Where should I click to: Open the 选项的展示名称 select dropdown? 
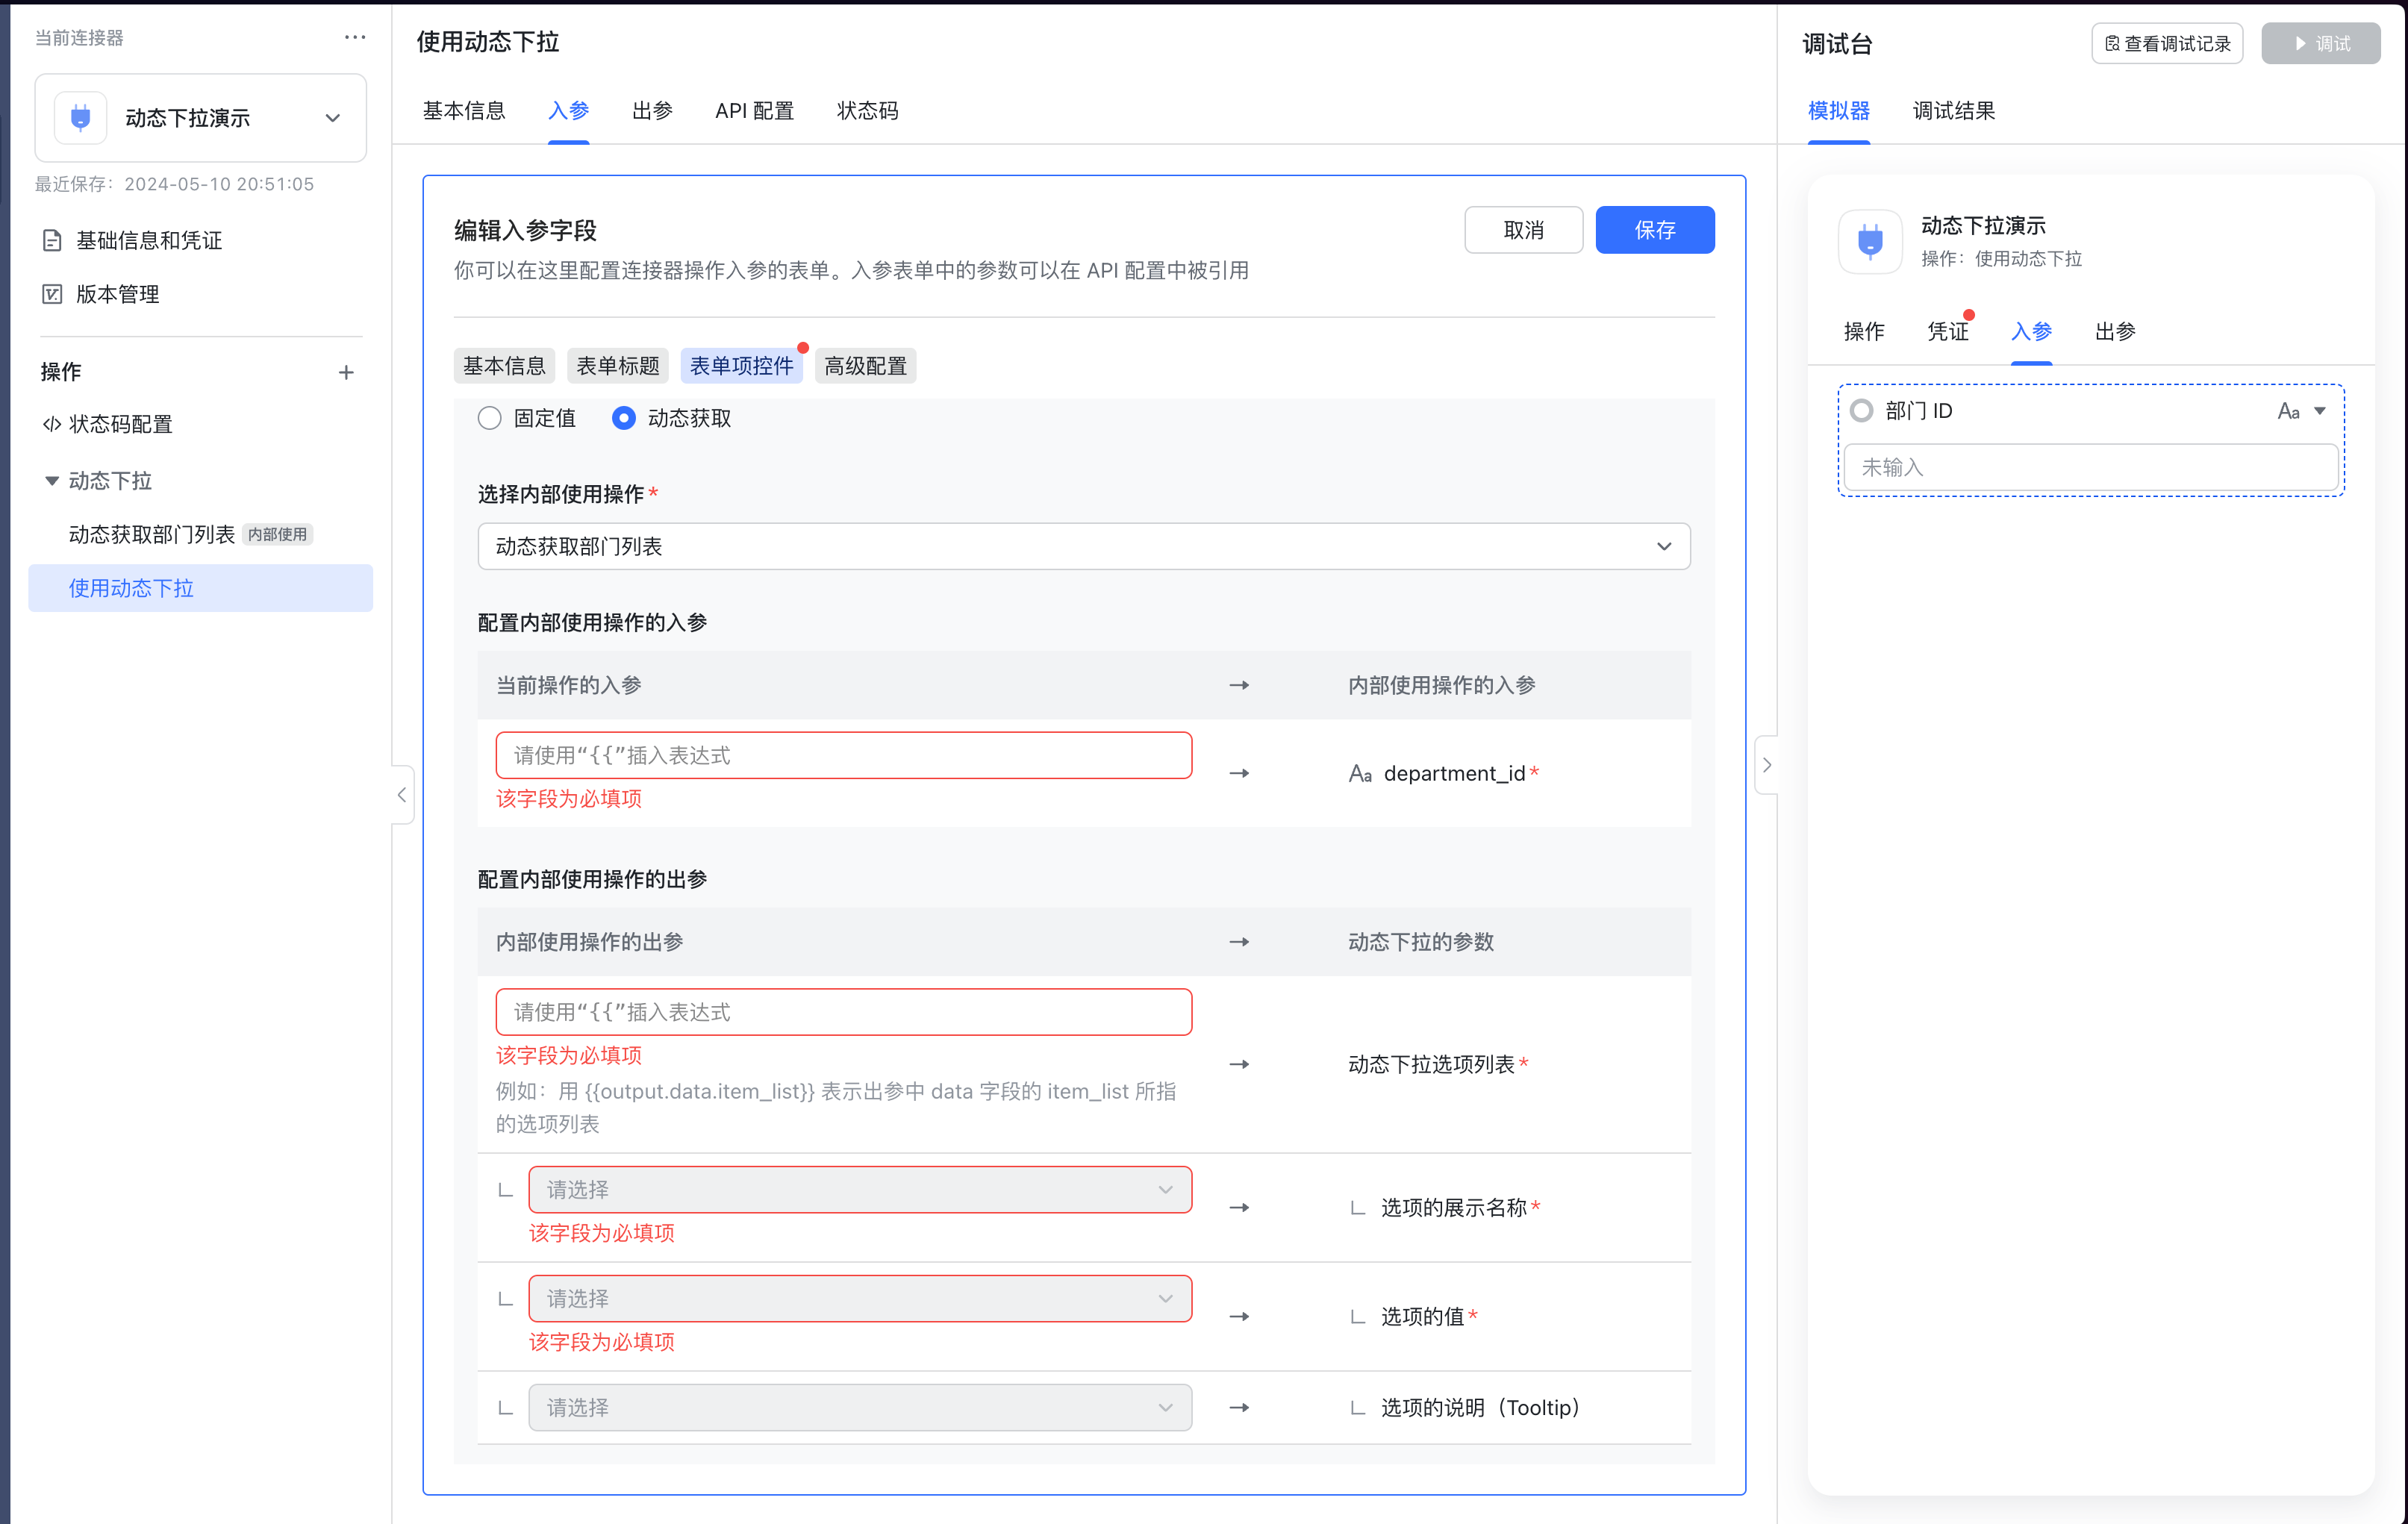coord(860,1190)
